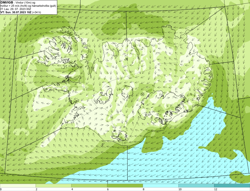Image resolution: width=250 pixels, height=191 pixels.
Task: Click the scale label '4'
Action: point(72,189)
